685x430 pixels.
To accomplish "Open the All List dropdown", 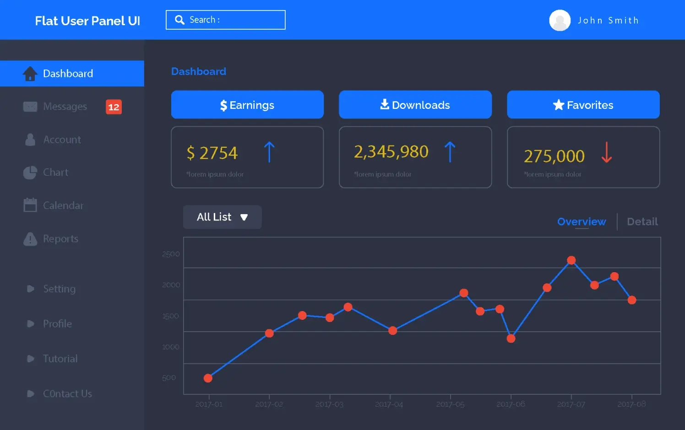I will coord(222,217).
